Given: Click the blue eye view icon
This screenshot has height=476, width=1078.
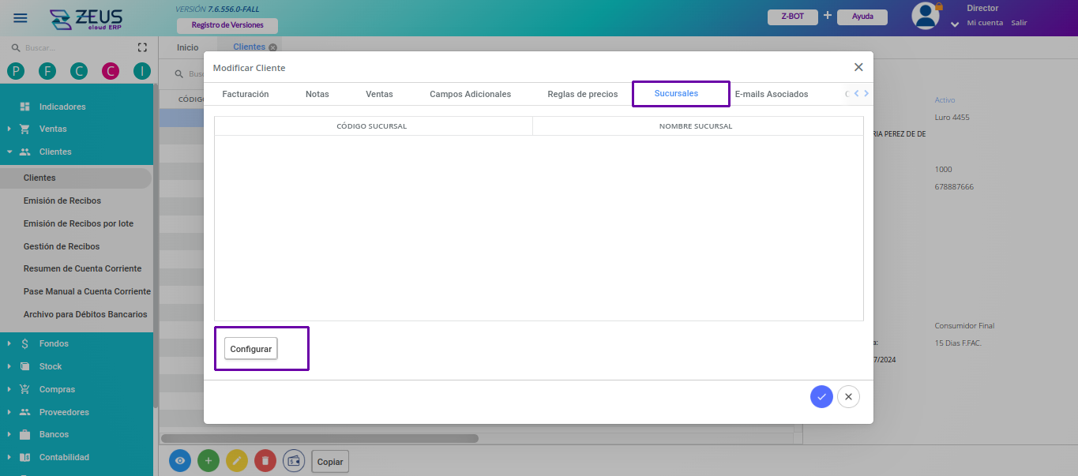Looking at the screenshot, I should point(180,461).
